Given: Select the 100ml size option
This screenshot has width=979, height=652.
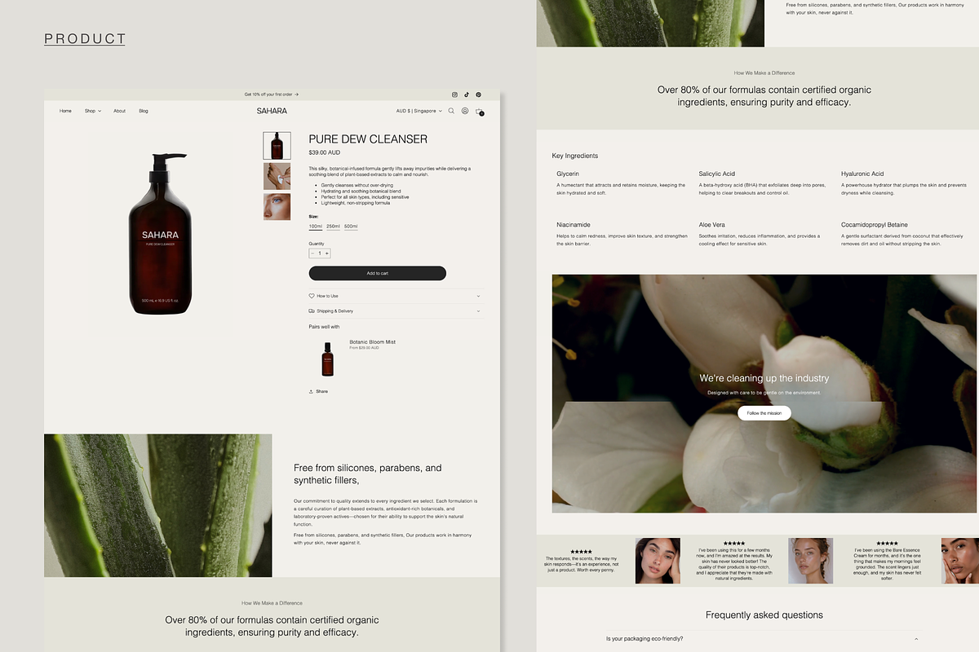Looking at the screenshot, I should [x=315, y=226].
